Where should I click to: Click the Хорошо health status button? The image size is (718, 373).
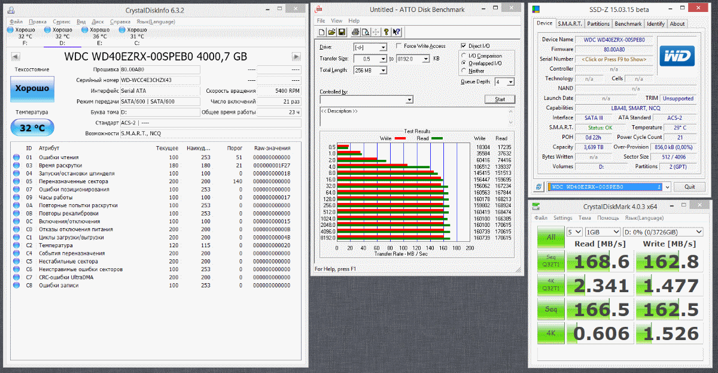32,89
